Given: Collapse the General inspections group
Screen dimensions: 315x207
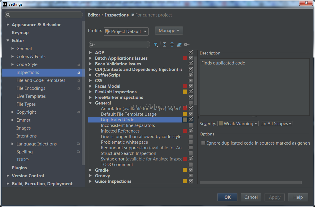Looking at the screenshot, I should pos(91,103).
